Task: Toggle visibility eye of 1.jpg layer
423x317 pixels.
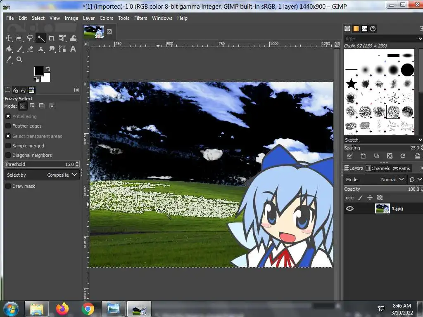Action: (349, 208)
